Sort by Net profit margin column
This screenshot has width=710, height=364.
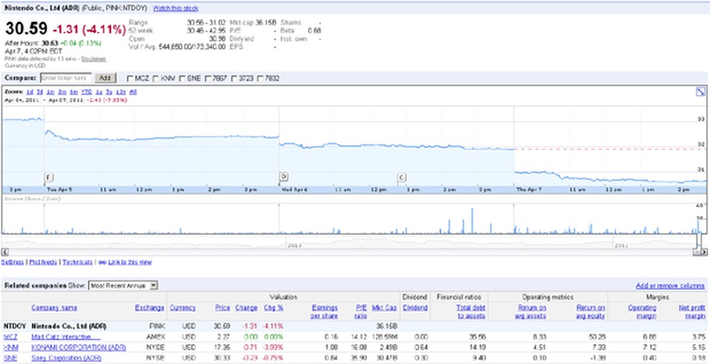coord(693,311)
